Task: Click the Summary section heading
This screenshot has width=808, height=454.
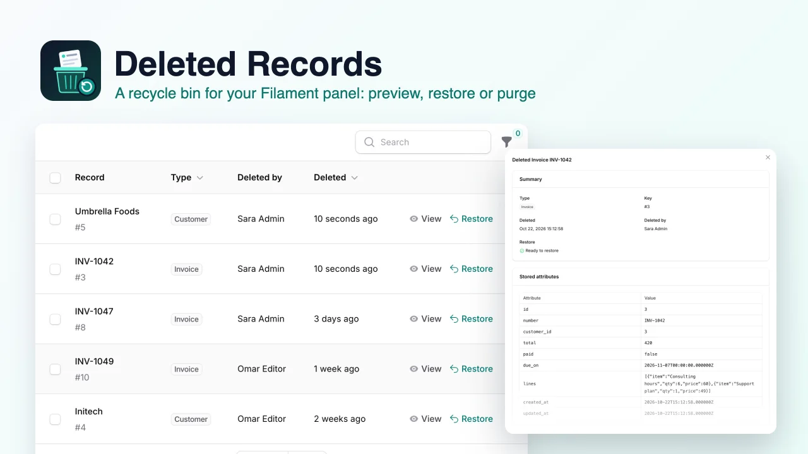Action: (530, 179)
